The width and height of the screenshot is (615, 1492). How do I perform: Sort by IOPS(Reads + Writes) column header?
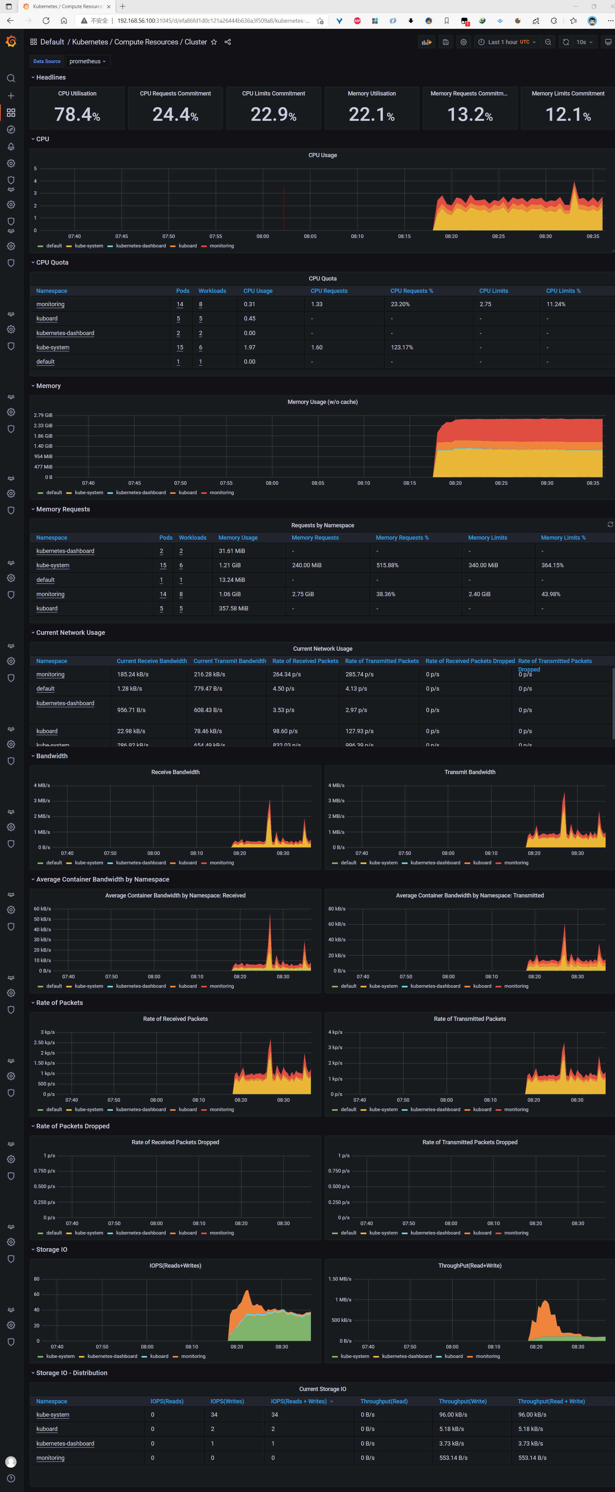pyautogui.click(x=299, y=1402)
